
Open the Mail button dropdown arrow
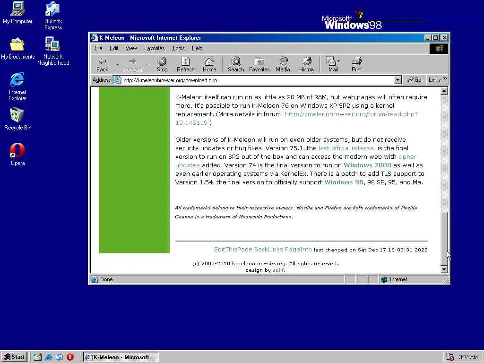click(x=338, y=61)
